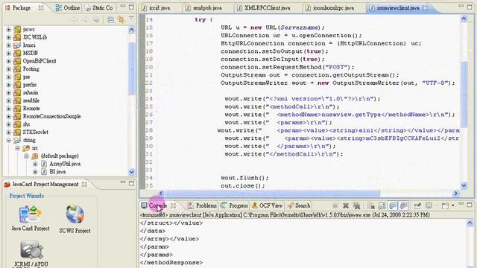The width and height of the screenshot is (477, 268).
Task: Switch to XMLRPCClient.java editor tab
Action: tap(263, 8)
